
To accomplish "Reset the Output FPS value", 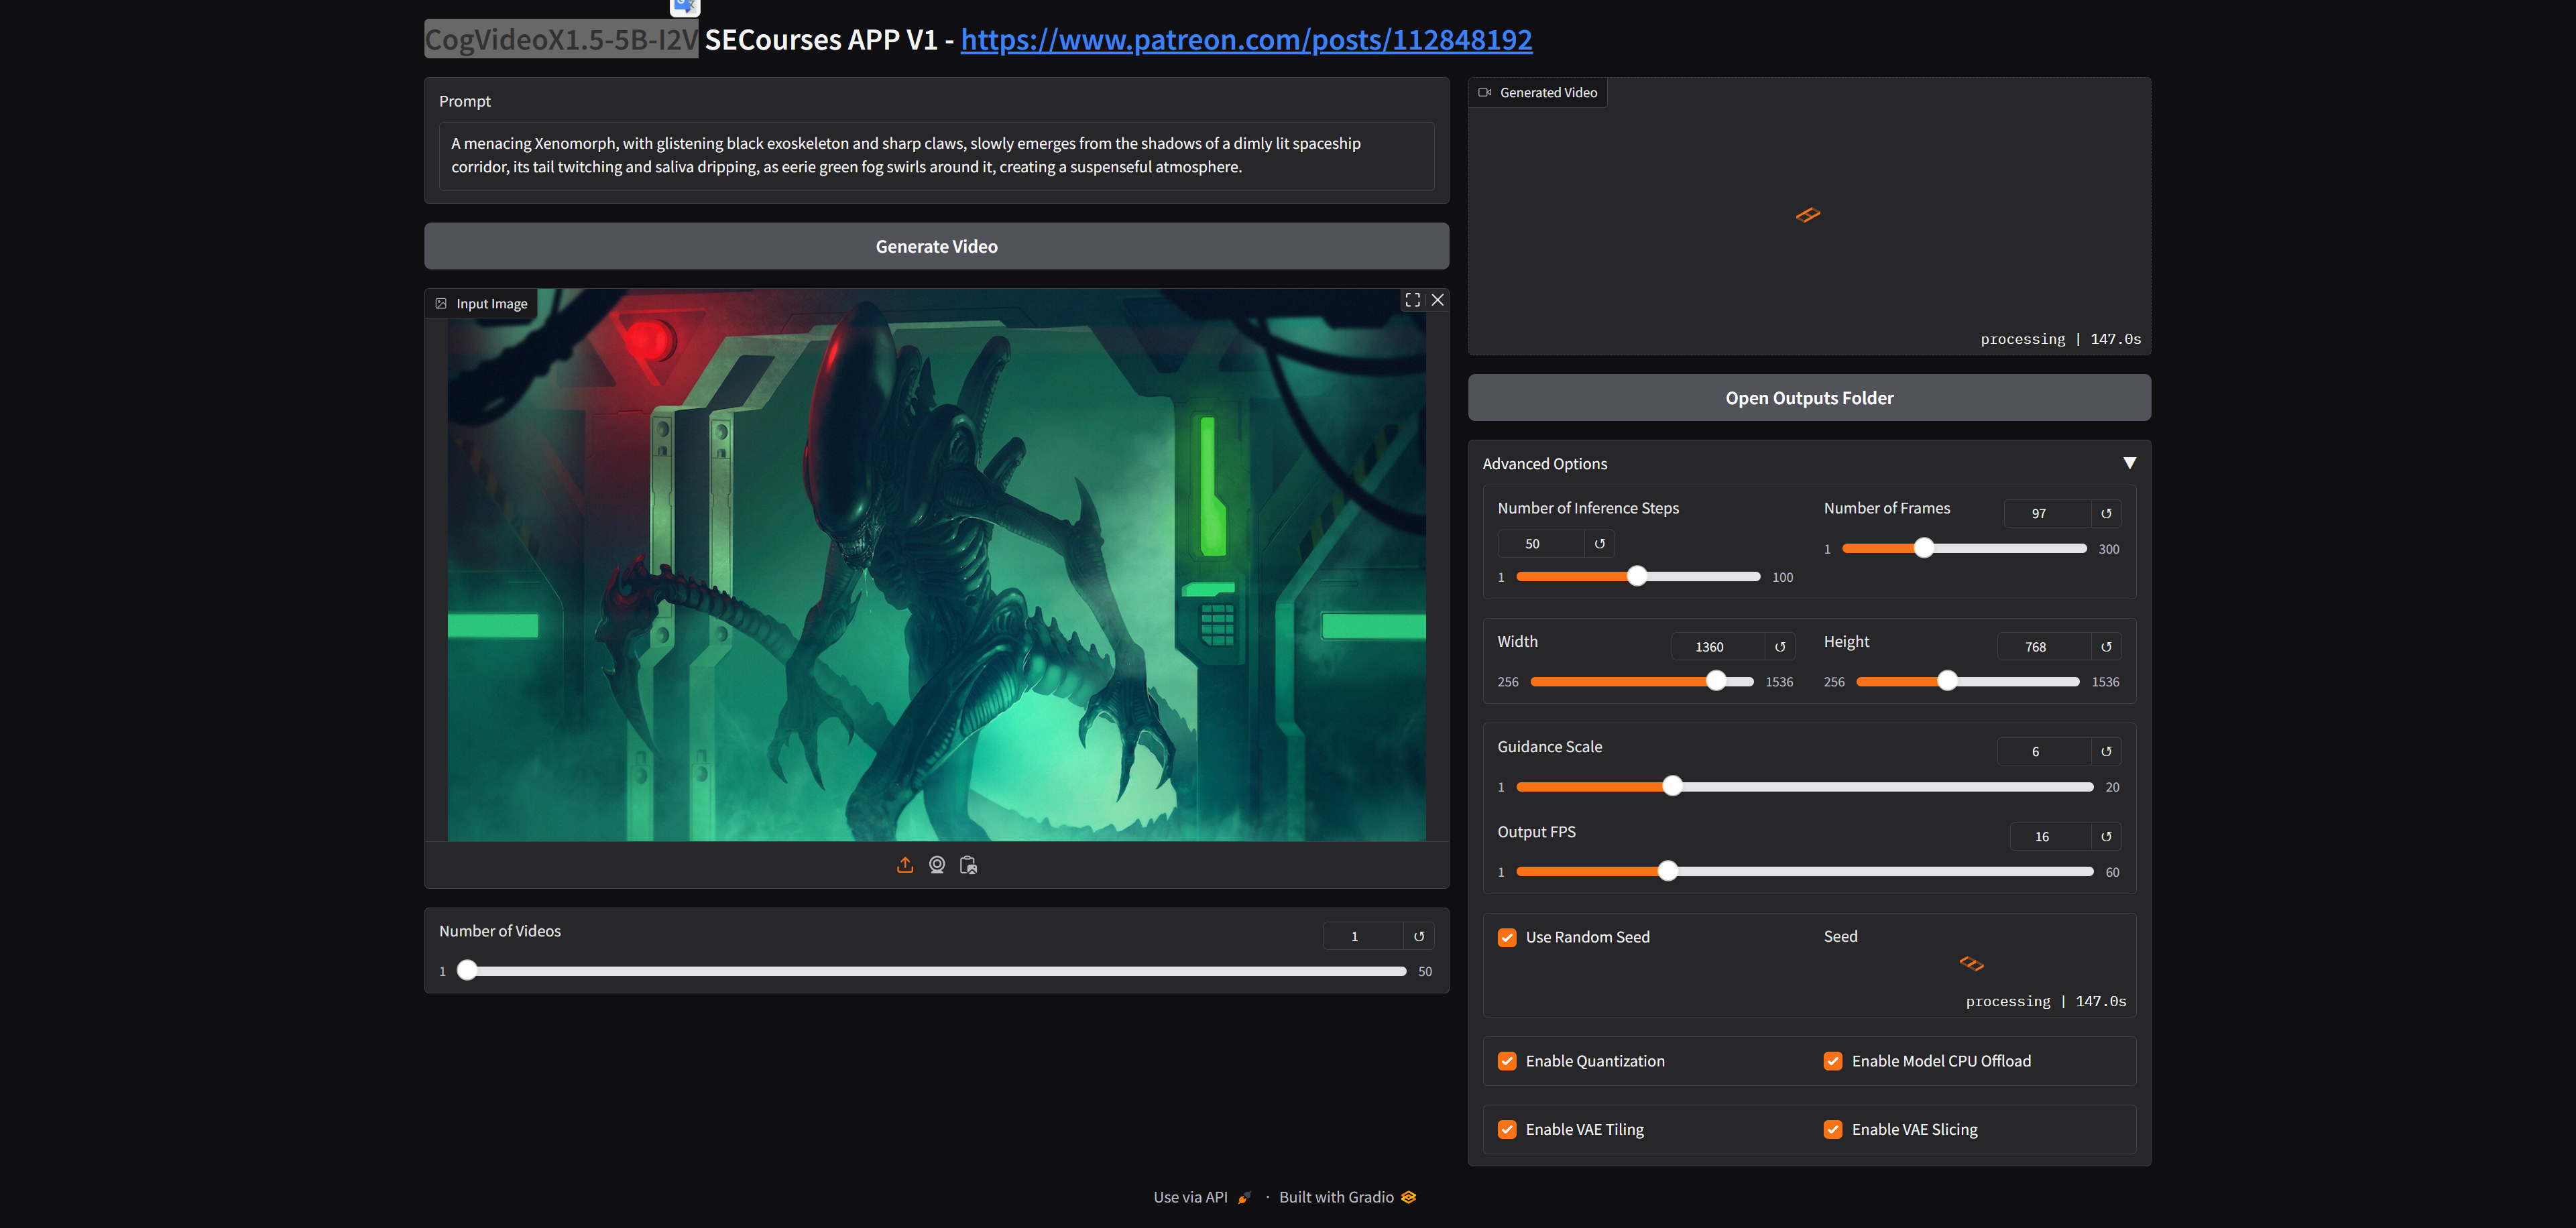I will click(x=2106, y=837).
